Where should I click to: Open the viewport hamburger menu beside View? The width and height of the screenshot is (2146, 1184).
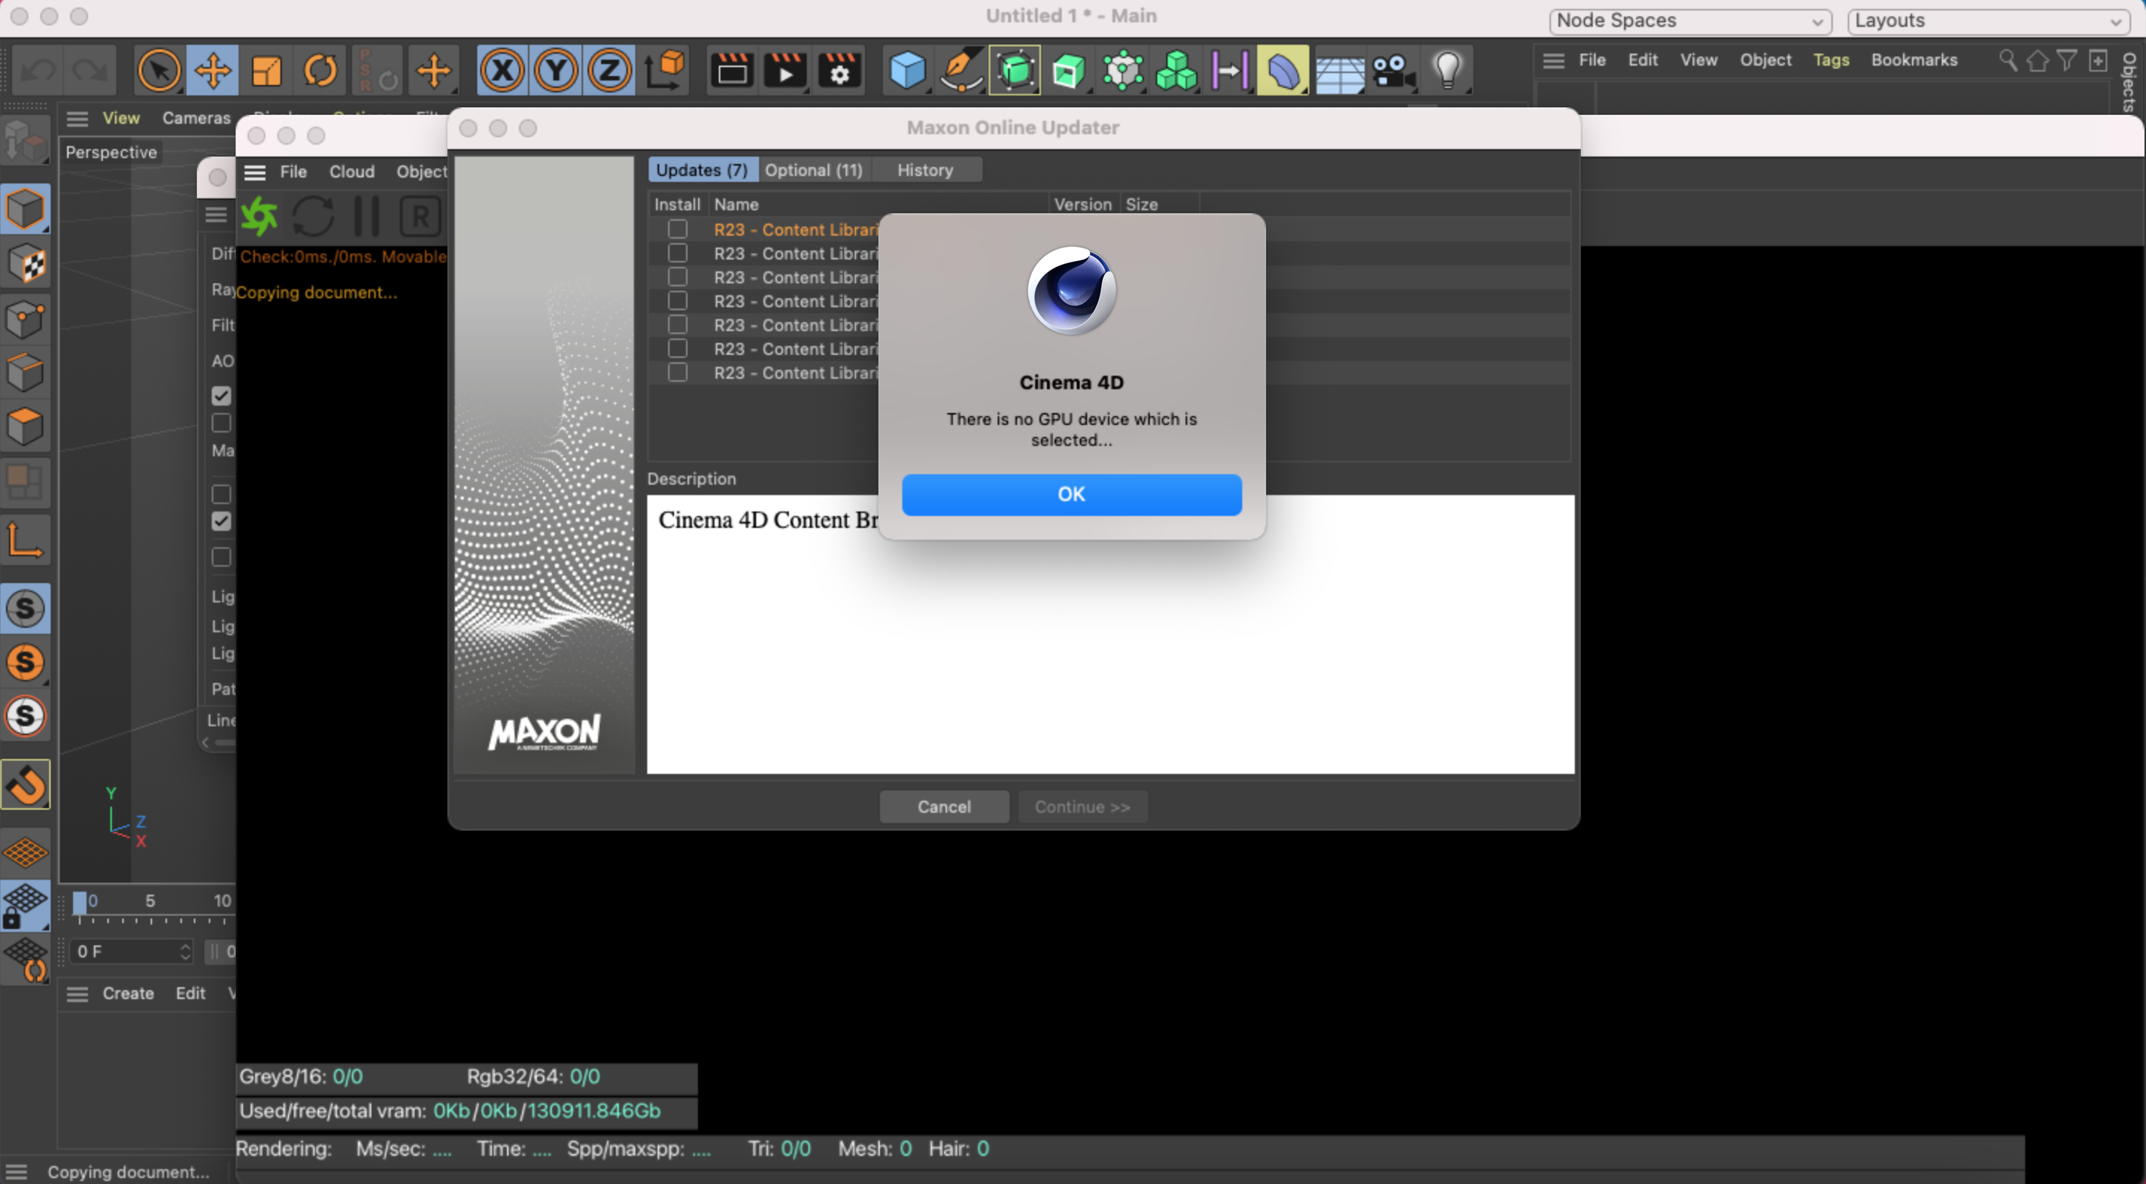point(78,119)
